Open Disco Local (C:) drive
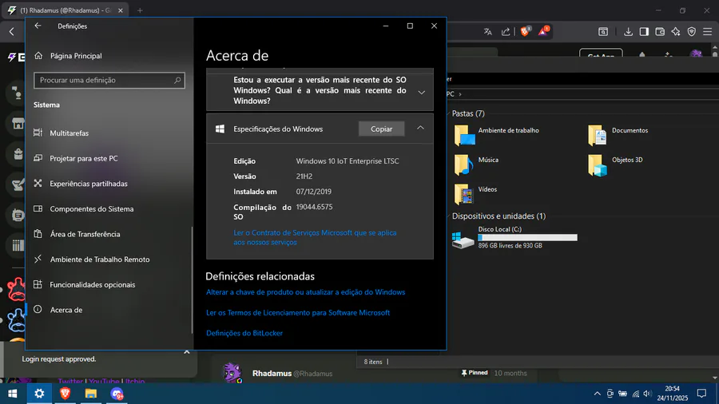Screen dimensions: 719x404 514,237
